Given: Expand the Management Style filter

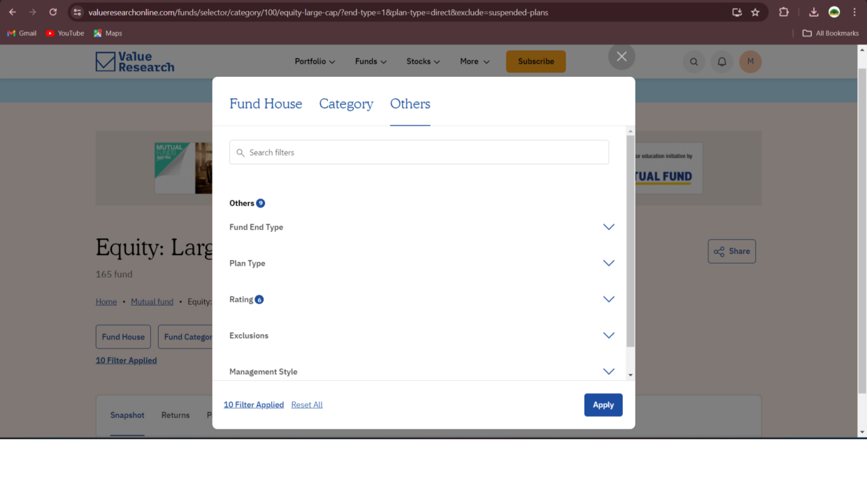Looking at the screenshot, I should click(x=608, y=371).
